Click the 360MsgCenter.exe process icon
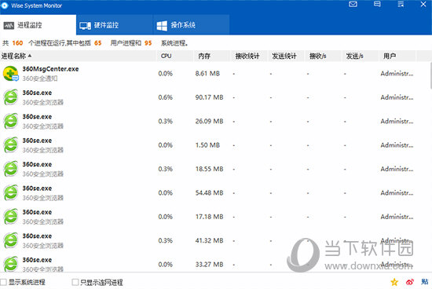Viewport: 432px width, 289px height. (10, 74)
